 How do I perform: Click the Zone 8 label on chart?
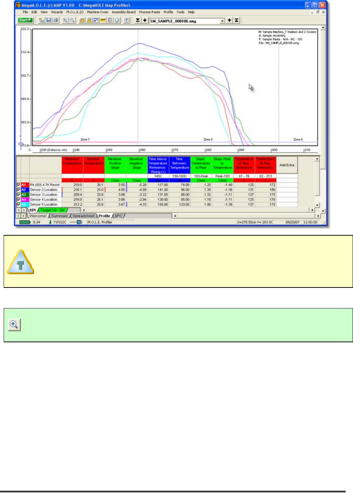208,139
